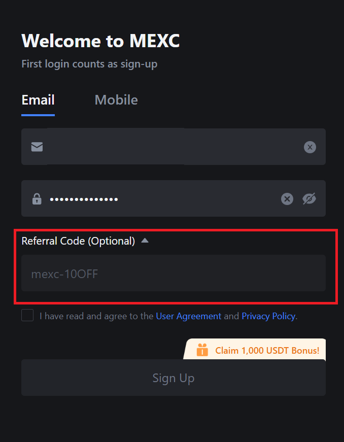Toggle password visibility with the eye icon
This screenshot has height=442, width=344.
(x=309, y=198)
